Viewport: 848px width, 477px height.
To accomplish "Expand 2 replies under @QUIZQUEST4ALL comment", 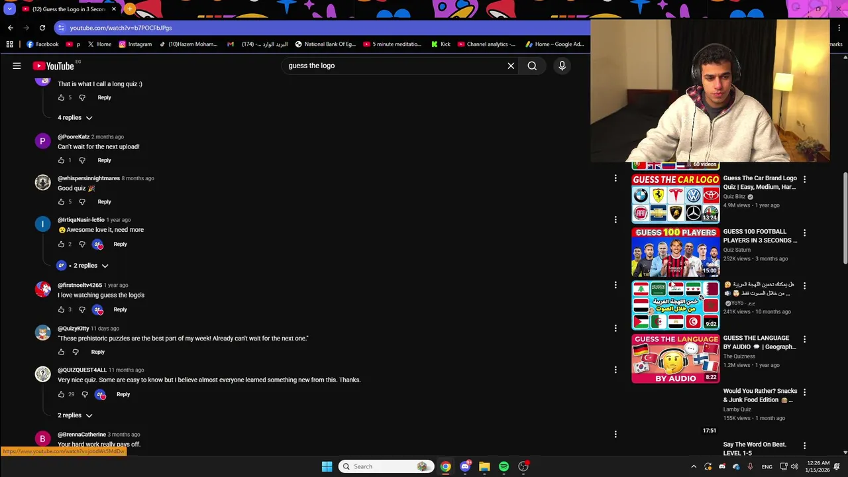I will click(74, 415).
